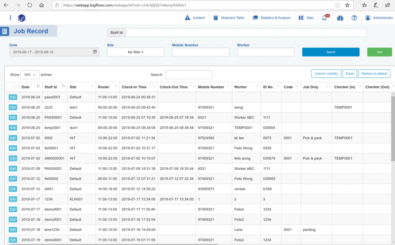Open the three-dot side menu
Viewport: 395px width, 245px height.
[x=10, y=18]
